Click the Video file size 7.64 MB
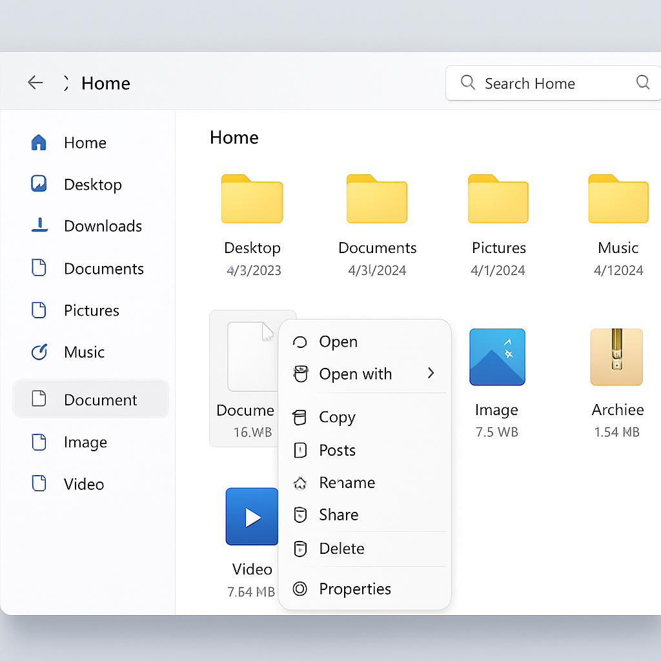Screen dimensions: 661x661 pos(251,592)
